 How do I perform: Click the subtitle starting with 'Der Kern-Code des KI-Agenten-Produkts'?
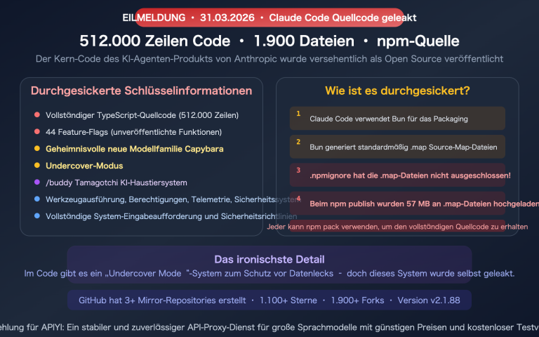(x=269, y=59)
